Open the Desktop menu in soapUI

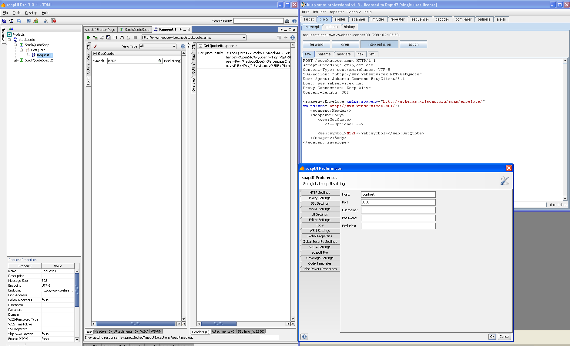coord(31,13)
